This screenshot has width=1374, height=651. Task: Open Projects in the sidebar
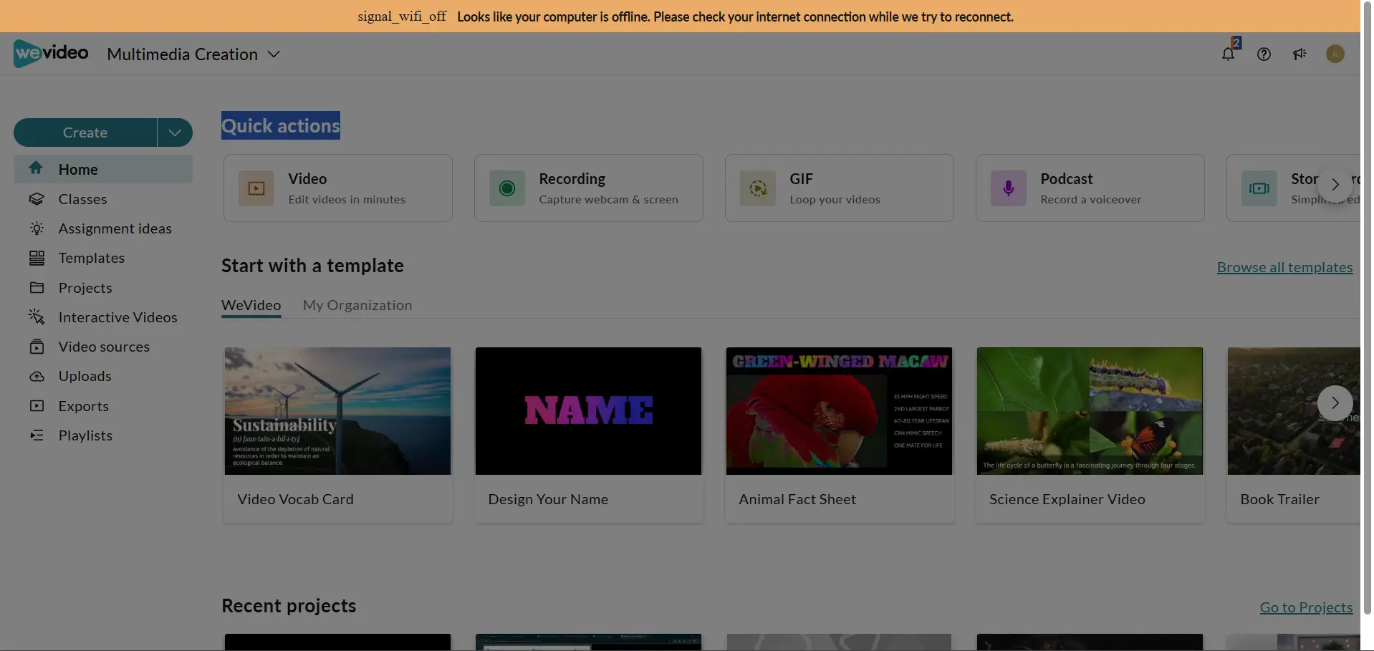(x=103, y=287)
